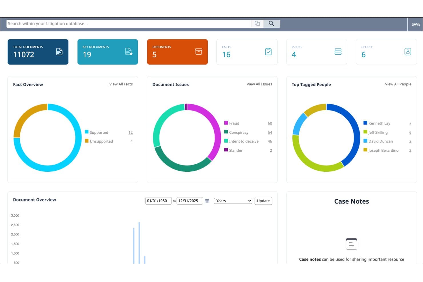Open View All People link
The width and height of the screenshot is (423, 282).
[398, 84]
